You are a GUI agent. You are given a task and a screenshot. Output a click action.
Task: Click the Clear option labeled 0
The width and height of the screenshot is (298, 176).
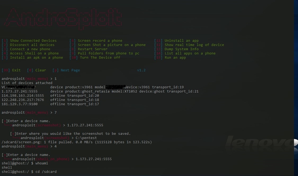click(x=37, y=70)
